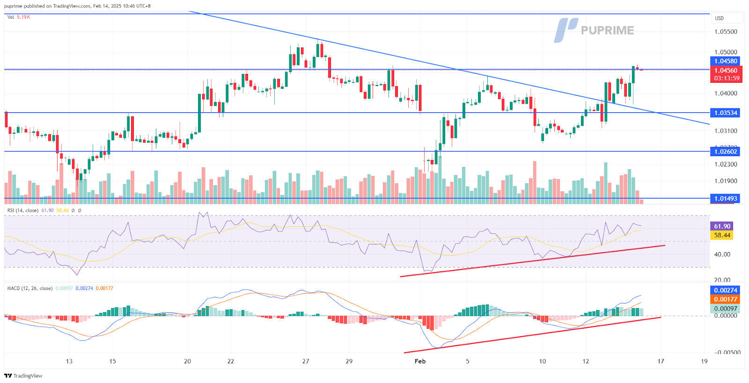The height and width of the screenshot is (383, 749).
Task: Click the 27 date label on time axis
Action: [x=306, y=361]
